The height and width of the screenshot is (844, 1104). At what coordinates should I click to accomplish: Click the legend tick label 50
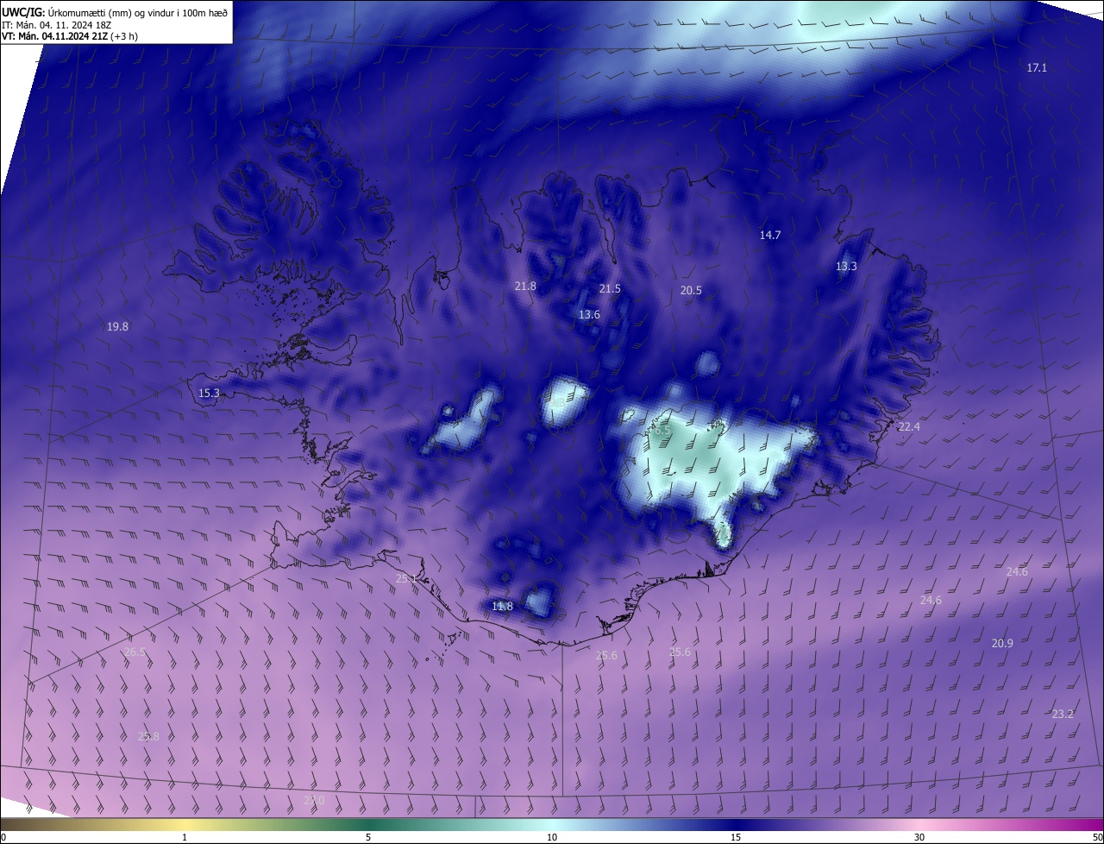pos(1097,838)
